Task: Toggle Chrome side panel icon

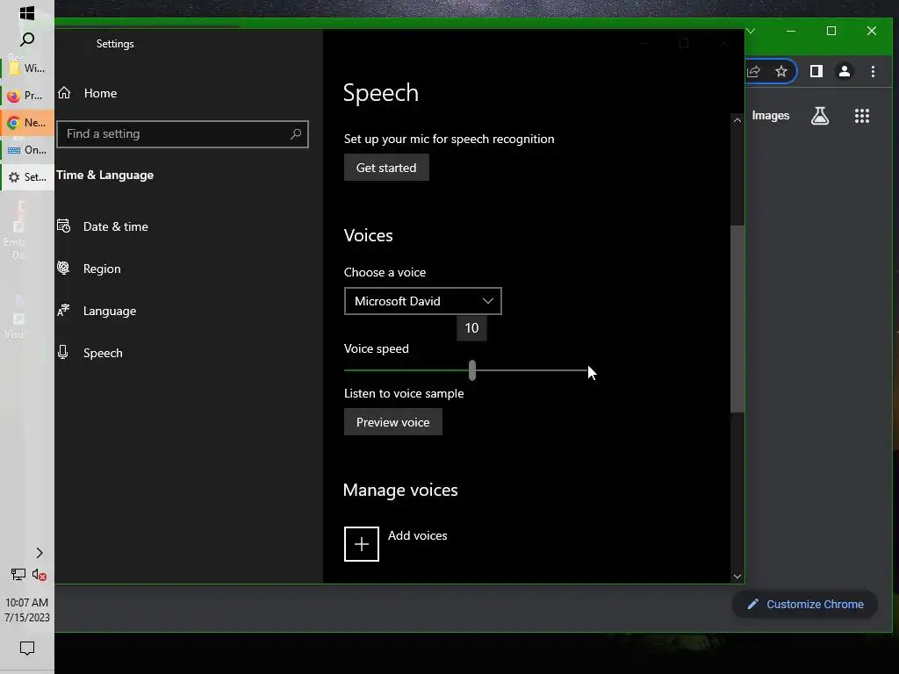Action: [816, 71]
